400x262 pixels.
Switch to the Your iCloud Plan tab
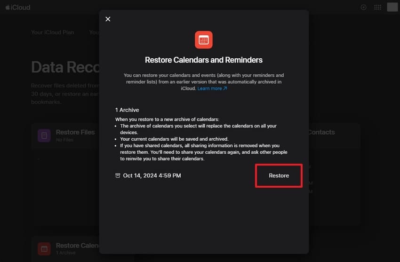click(53, 32)
